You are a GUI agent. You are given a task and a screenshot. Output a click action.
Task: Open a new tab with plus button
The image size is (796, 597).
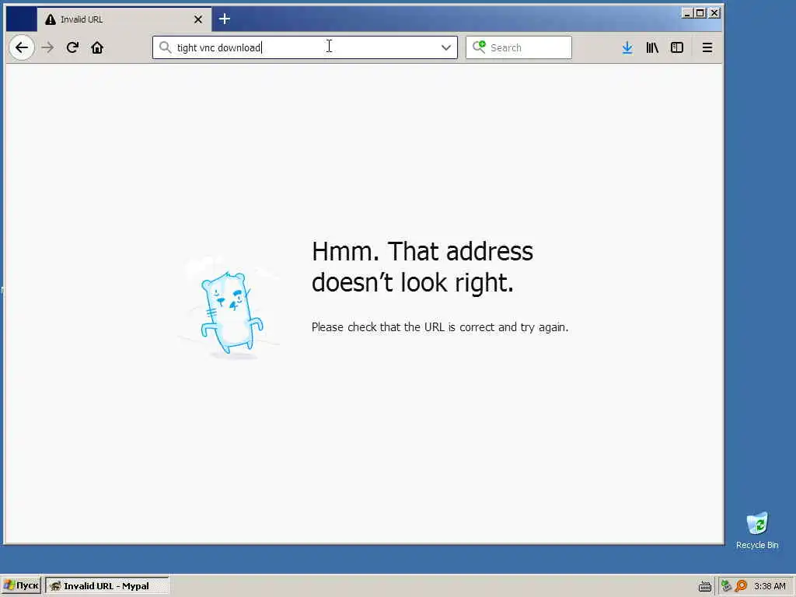click(x=225, y=19)
